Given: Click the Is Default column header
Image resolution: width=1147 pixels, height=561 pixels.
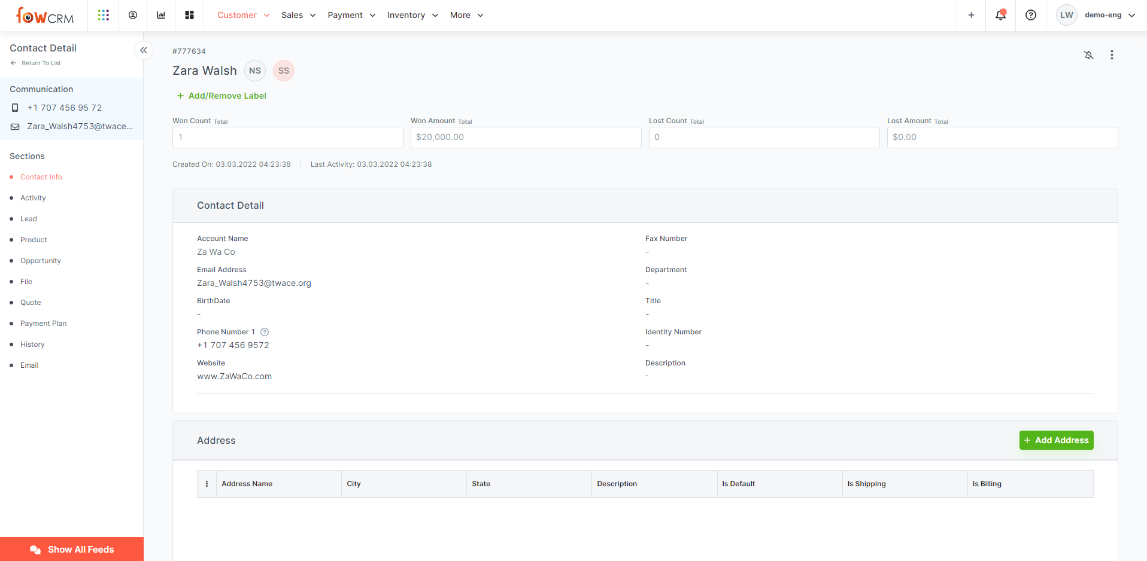Looking at the screenshot, I should coord(779,484).
